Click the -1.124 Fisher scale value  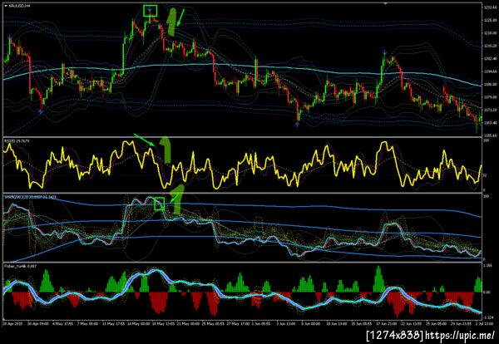tap(487, 317)
